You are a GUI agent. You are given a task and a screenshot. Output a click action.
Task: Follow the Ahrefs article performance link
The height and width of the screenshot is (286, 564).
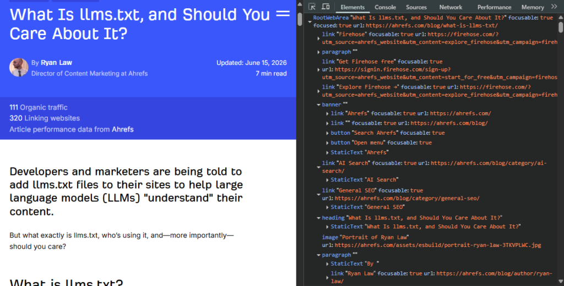(123, 129)
